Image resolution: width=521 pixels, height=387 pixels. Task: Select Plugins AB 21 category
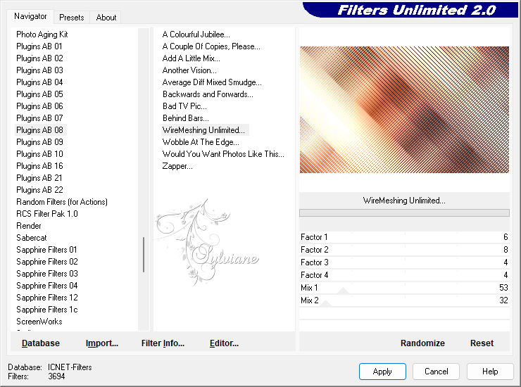tap(39, 178)
